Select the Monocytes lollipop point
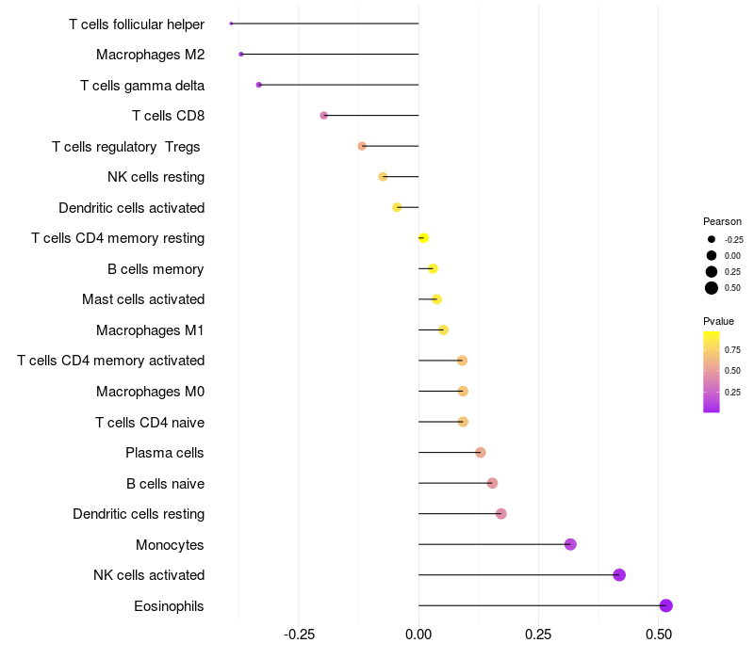 click(x=570, y=544)
